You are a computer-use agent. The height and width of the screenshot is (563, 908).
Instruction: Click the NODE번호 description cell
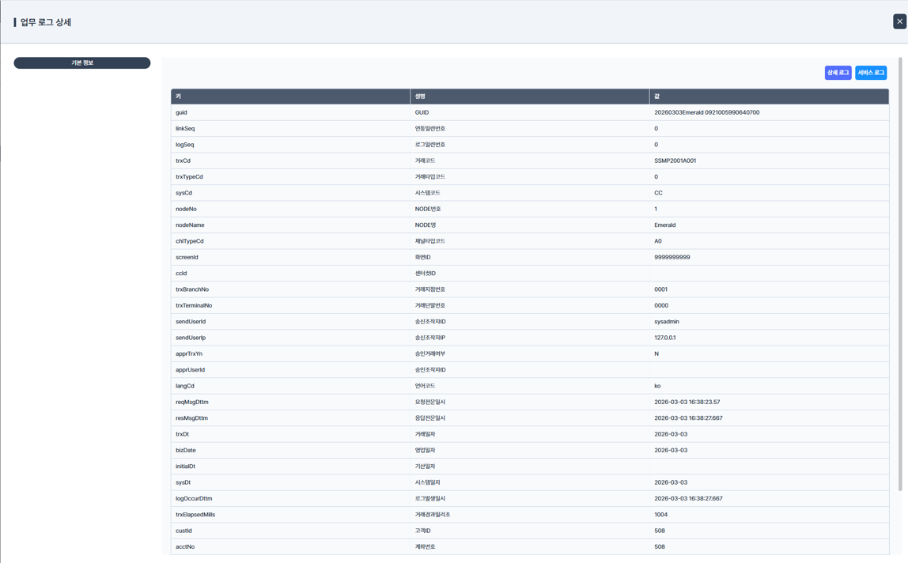[x=530, y=209]
